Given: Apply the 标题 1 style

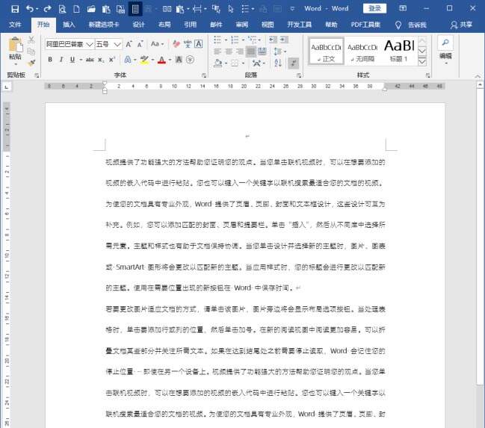Looking at the screenshot, I should point(399,52).
